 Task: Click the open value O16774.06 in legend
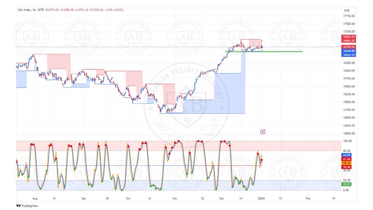pyautogui.click(x=52, y=10)
